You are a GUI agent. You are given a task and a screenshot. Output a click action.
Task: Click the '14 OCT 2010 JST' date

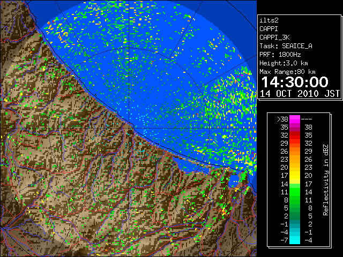click(x=300, y=94)
